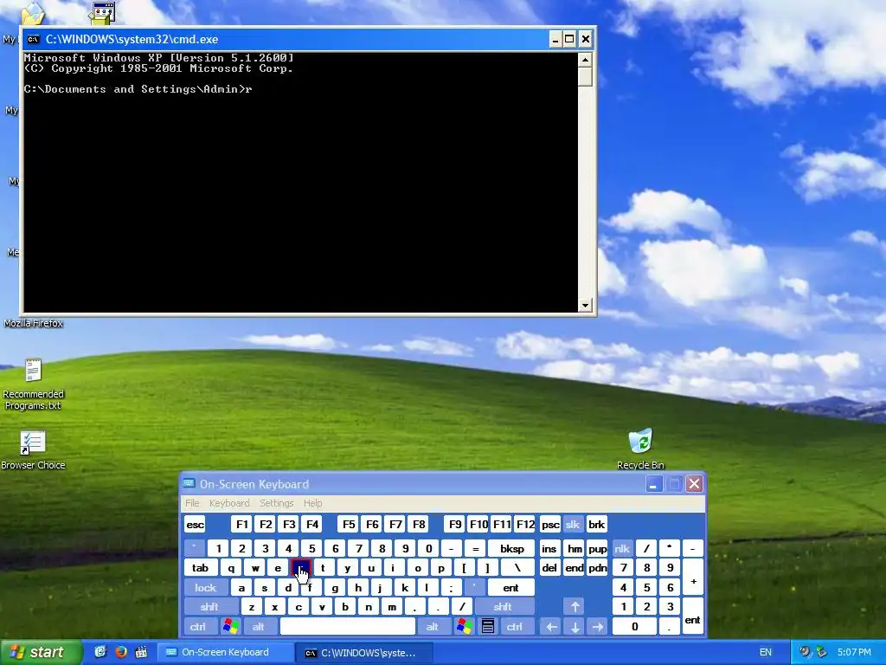Click the left Windows logo key on keyboard
886x665 pixels.
(230, 627)
